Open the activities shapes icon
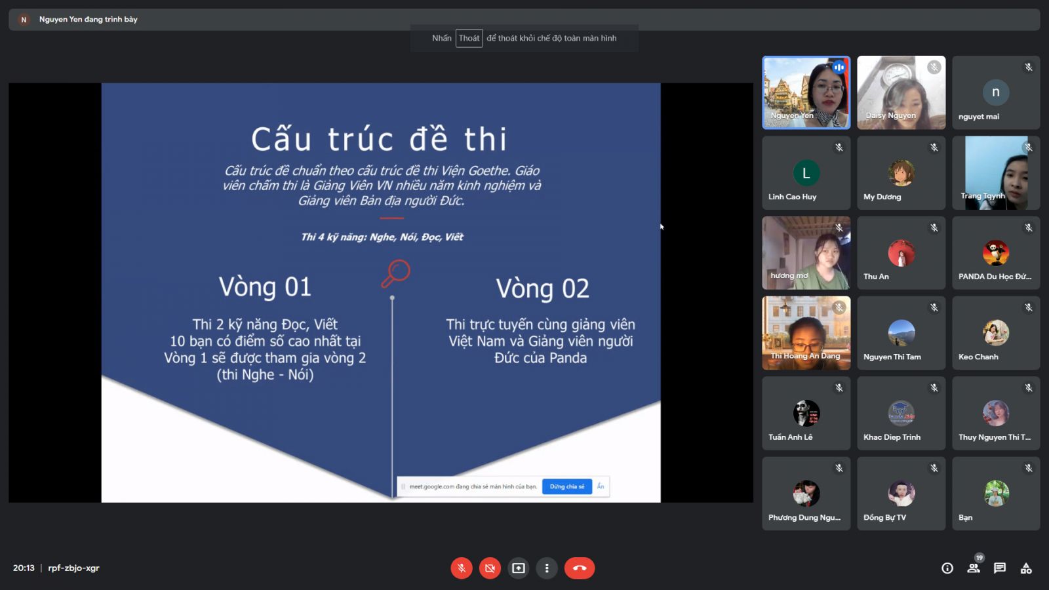 pos(1026,568)
